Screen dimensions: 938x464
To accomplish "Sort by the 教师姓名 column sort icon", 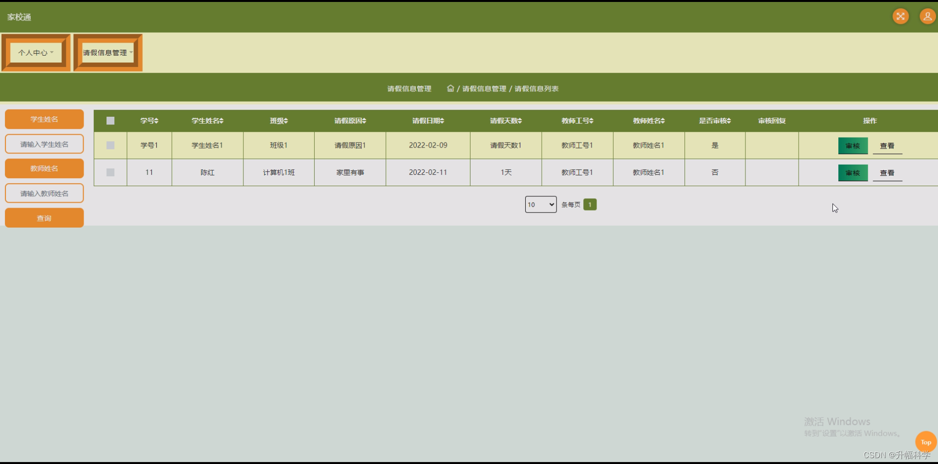I will [662, 121].
